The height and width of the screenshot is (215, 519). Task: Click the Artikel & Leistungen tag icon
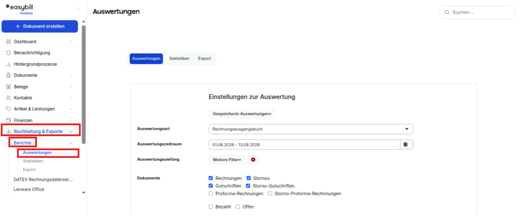coord(9,109)
